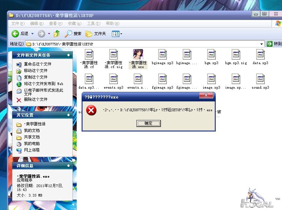Screen dimensions: 282x210
Task: Open the 工具(T) menu
Action: tap(93, 24)
